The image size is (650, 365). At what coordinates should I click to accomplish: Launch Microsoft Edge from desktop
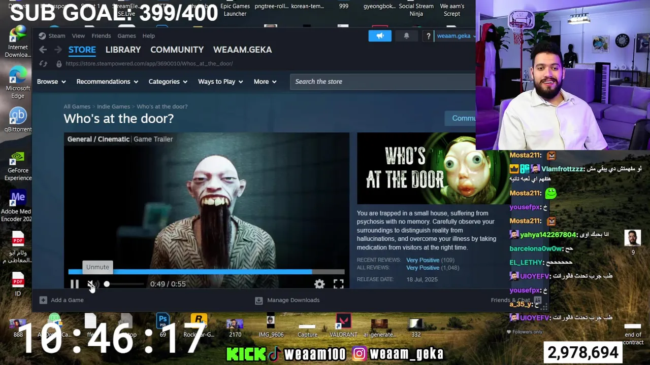(18, 82)
